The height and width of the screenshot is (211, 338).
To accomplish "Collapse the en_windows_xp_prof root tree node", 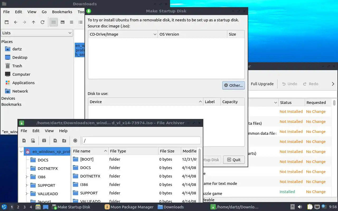I will (21, 151).
